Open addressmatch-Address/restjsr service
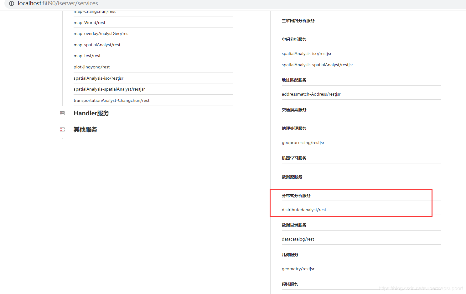 point(311,94)
